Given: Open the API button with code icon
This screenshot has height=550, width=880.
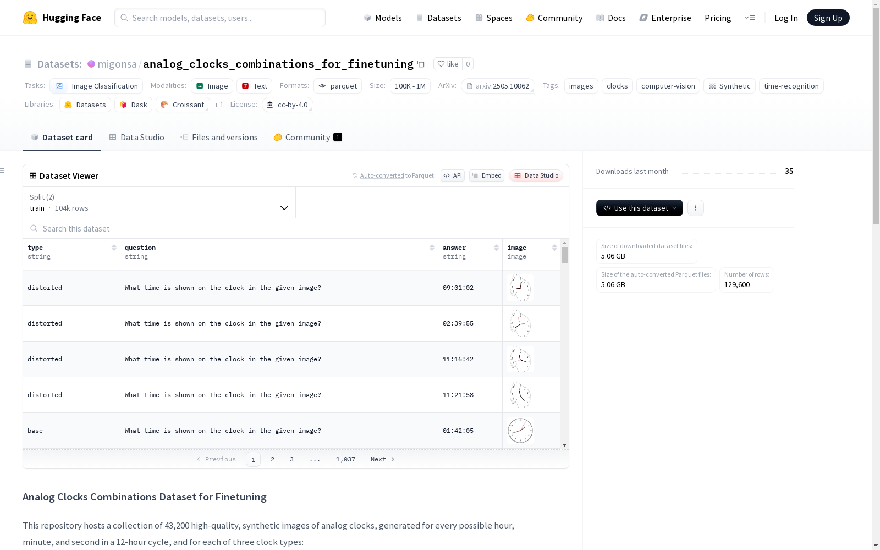Looking at the screenshot, I should click(453, 175).
